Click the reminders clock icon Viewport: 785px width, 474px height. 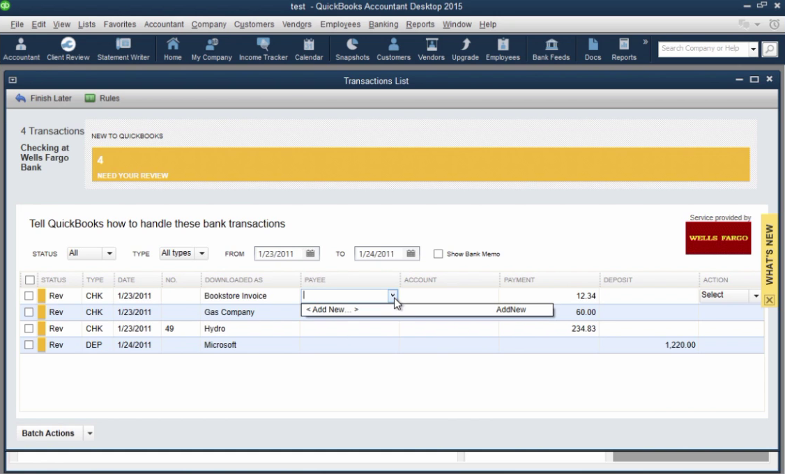pos(774,24)
